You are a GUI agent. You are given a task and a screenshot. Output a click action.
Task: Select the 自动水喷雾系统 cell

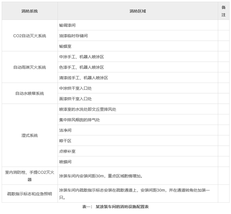click(30, 93)
